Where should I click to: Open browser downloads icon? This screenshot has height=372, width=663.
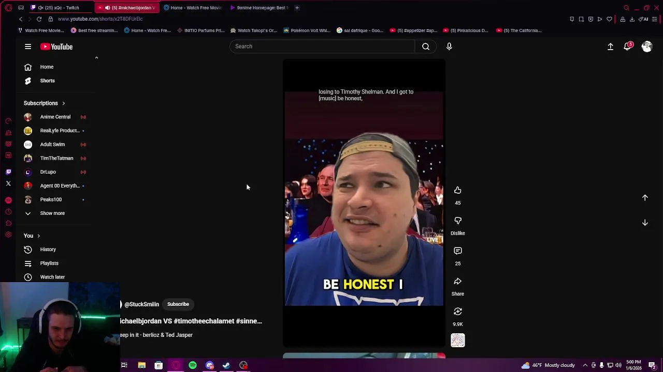pyautogui.click(x=632, y=19)
